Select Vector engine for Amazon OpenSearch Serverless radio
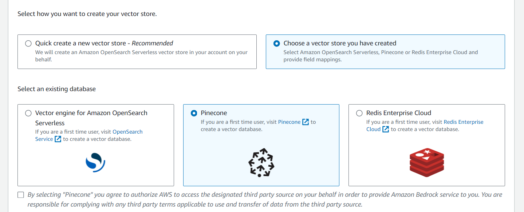This screenshot has height=212, width=524. [28, 113]
